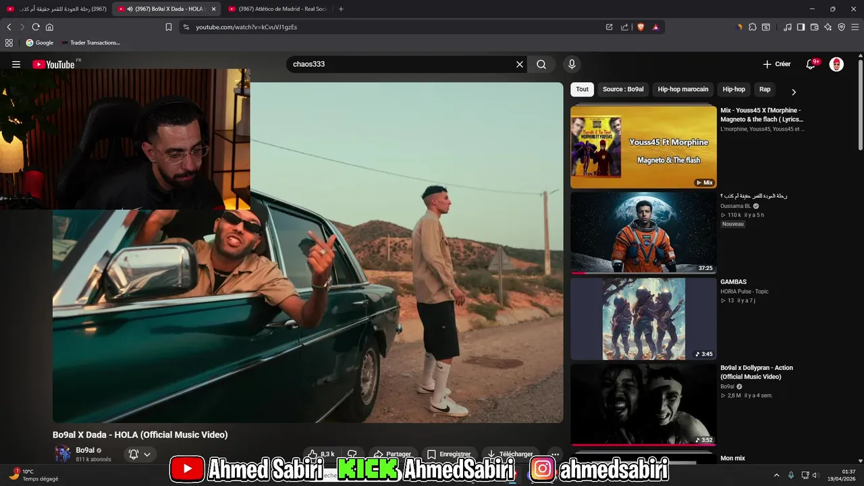Open the apps grid in bookmarks bar
Screen dimensions: 864x486
pos(9,43)
